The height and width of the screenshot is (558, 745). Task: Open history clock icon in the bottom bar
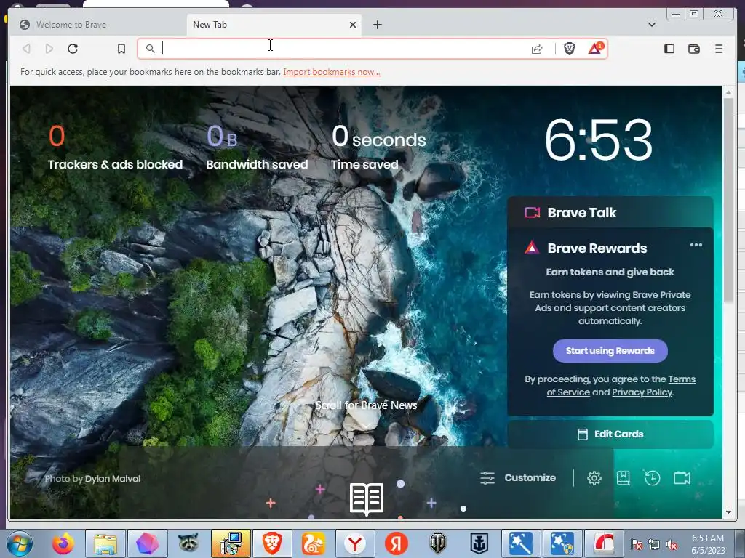[653, 478]
